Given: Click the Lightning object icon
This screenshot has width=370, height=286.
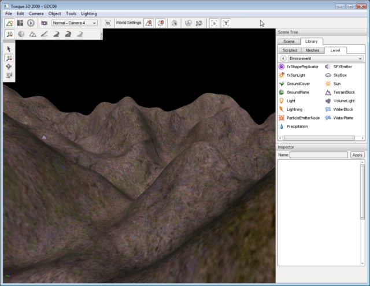Looking at the screenshot, I should pos(282,109).
